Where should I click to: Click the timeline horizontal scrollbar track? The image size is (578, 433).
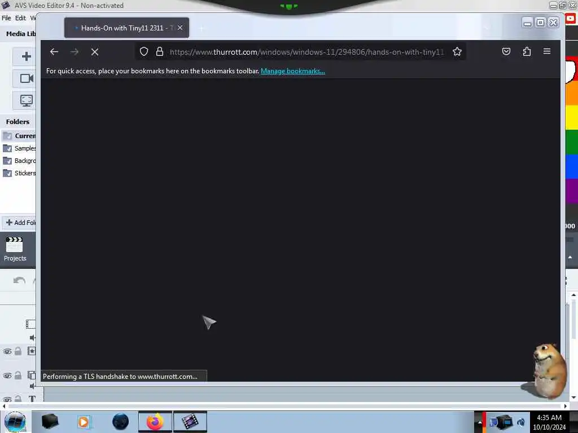(x=284, y=406)
